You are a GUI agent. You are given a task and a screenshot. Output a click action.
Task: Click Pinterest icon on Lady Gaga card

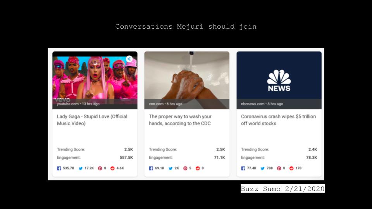pos(100,168)
